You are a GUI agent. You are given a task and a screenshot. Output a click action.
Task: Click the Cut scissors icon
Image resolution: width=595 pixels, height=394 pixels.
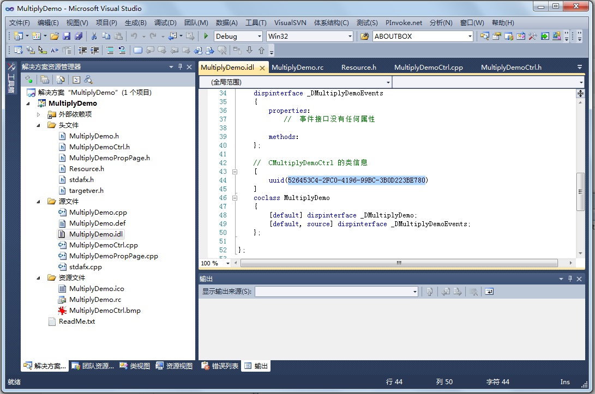[94, 36]
